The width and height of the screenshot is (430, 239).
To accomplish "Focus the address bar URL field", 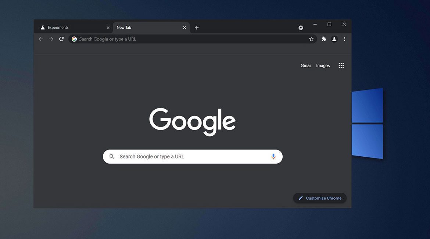I will [x=193, y=39].
